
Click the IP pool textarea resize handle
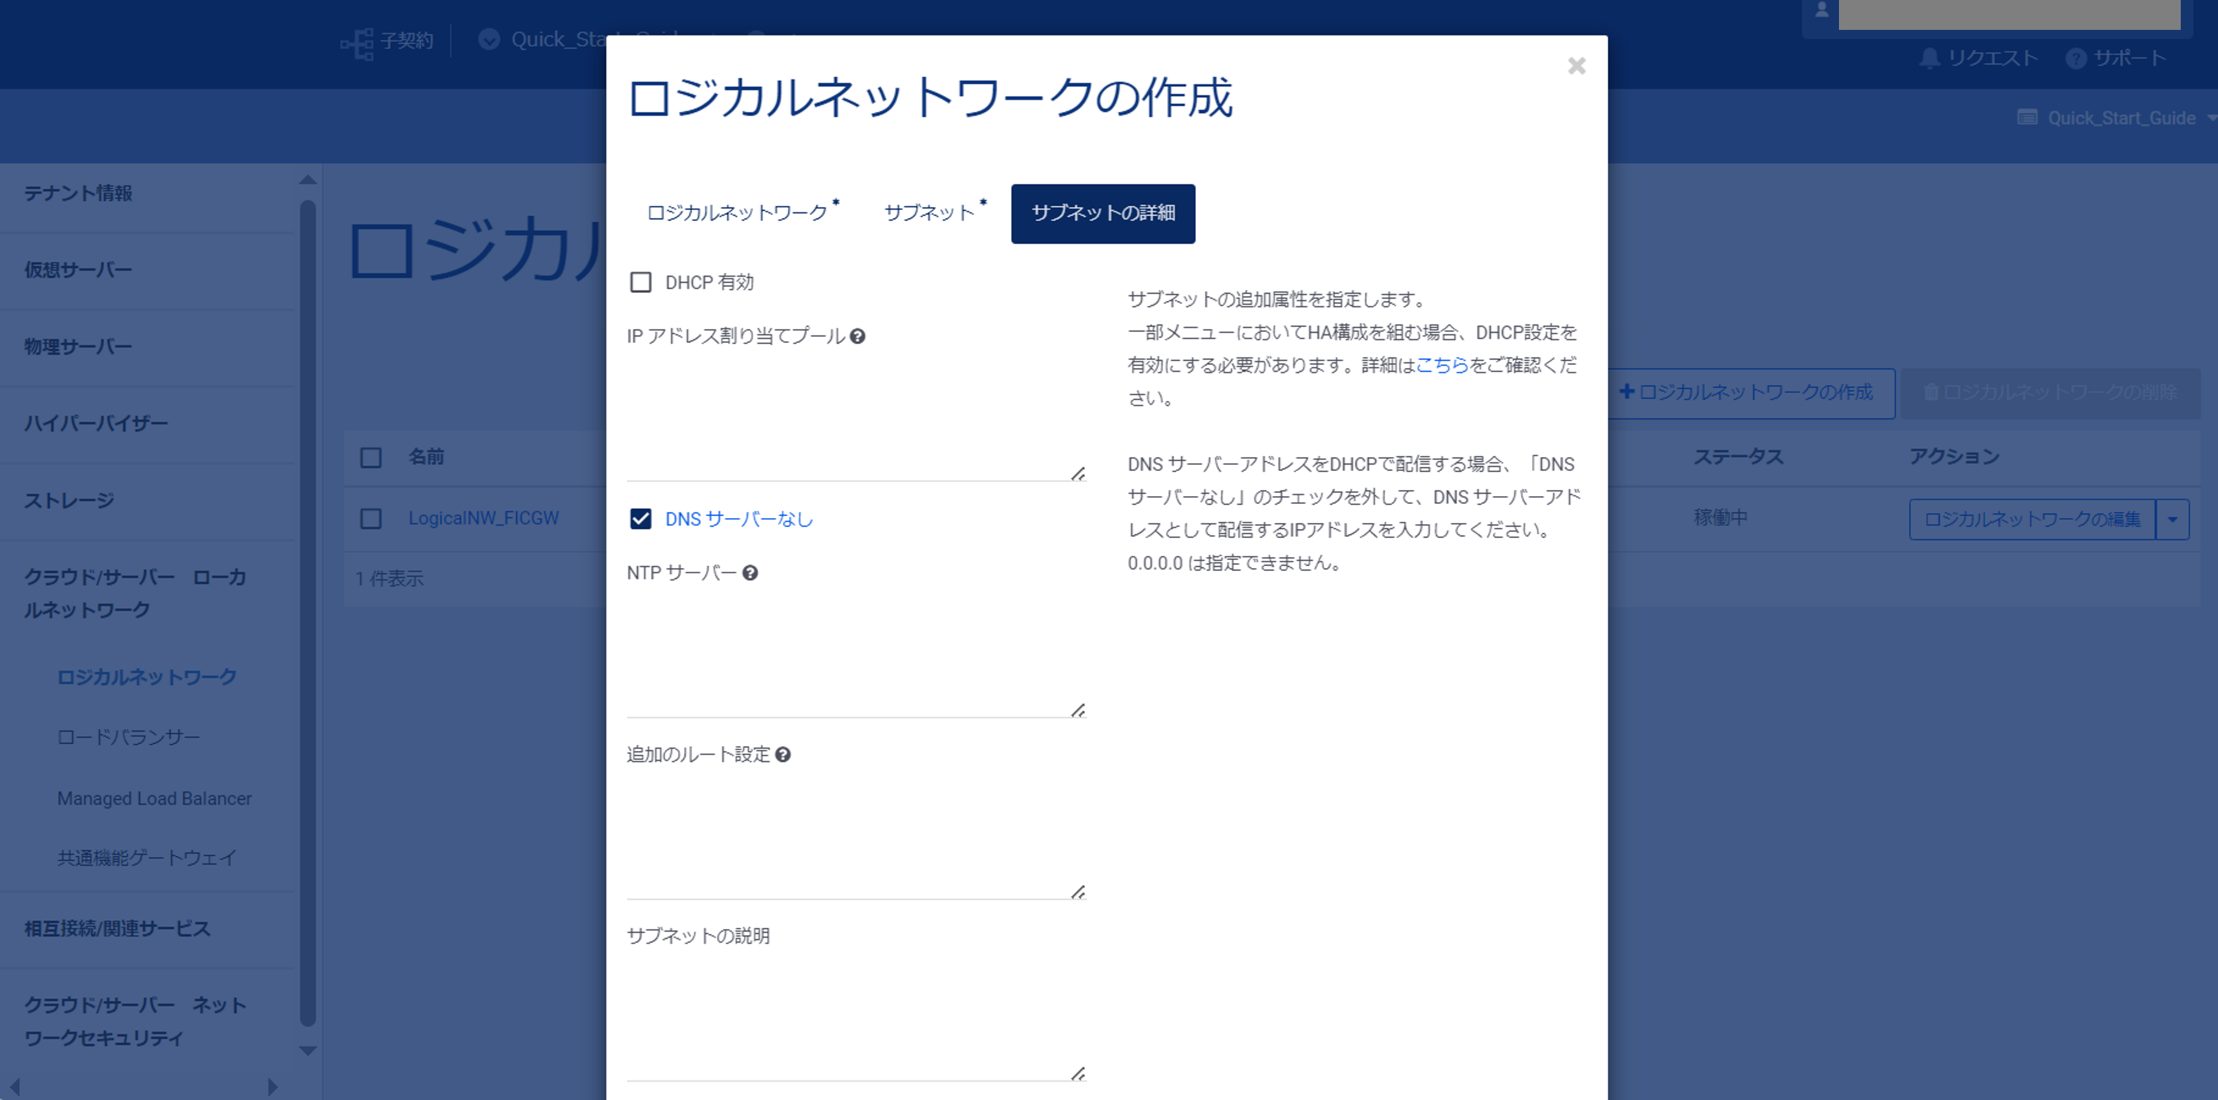1077,473
